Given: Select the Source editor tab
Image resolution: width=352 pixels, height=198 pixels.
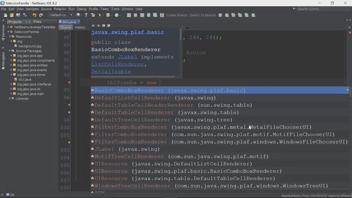Looking at the screenshot, I should 65,28.
